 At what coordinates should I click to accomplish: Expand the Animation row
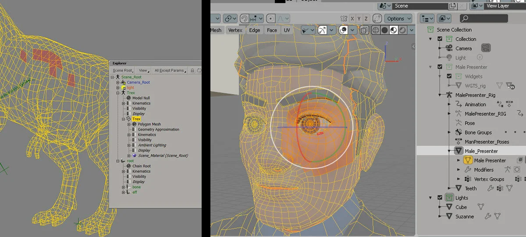pyautogui.click(x=449, y=104)
